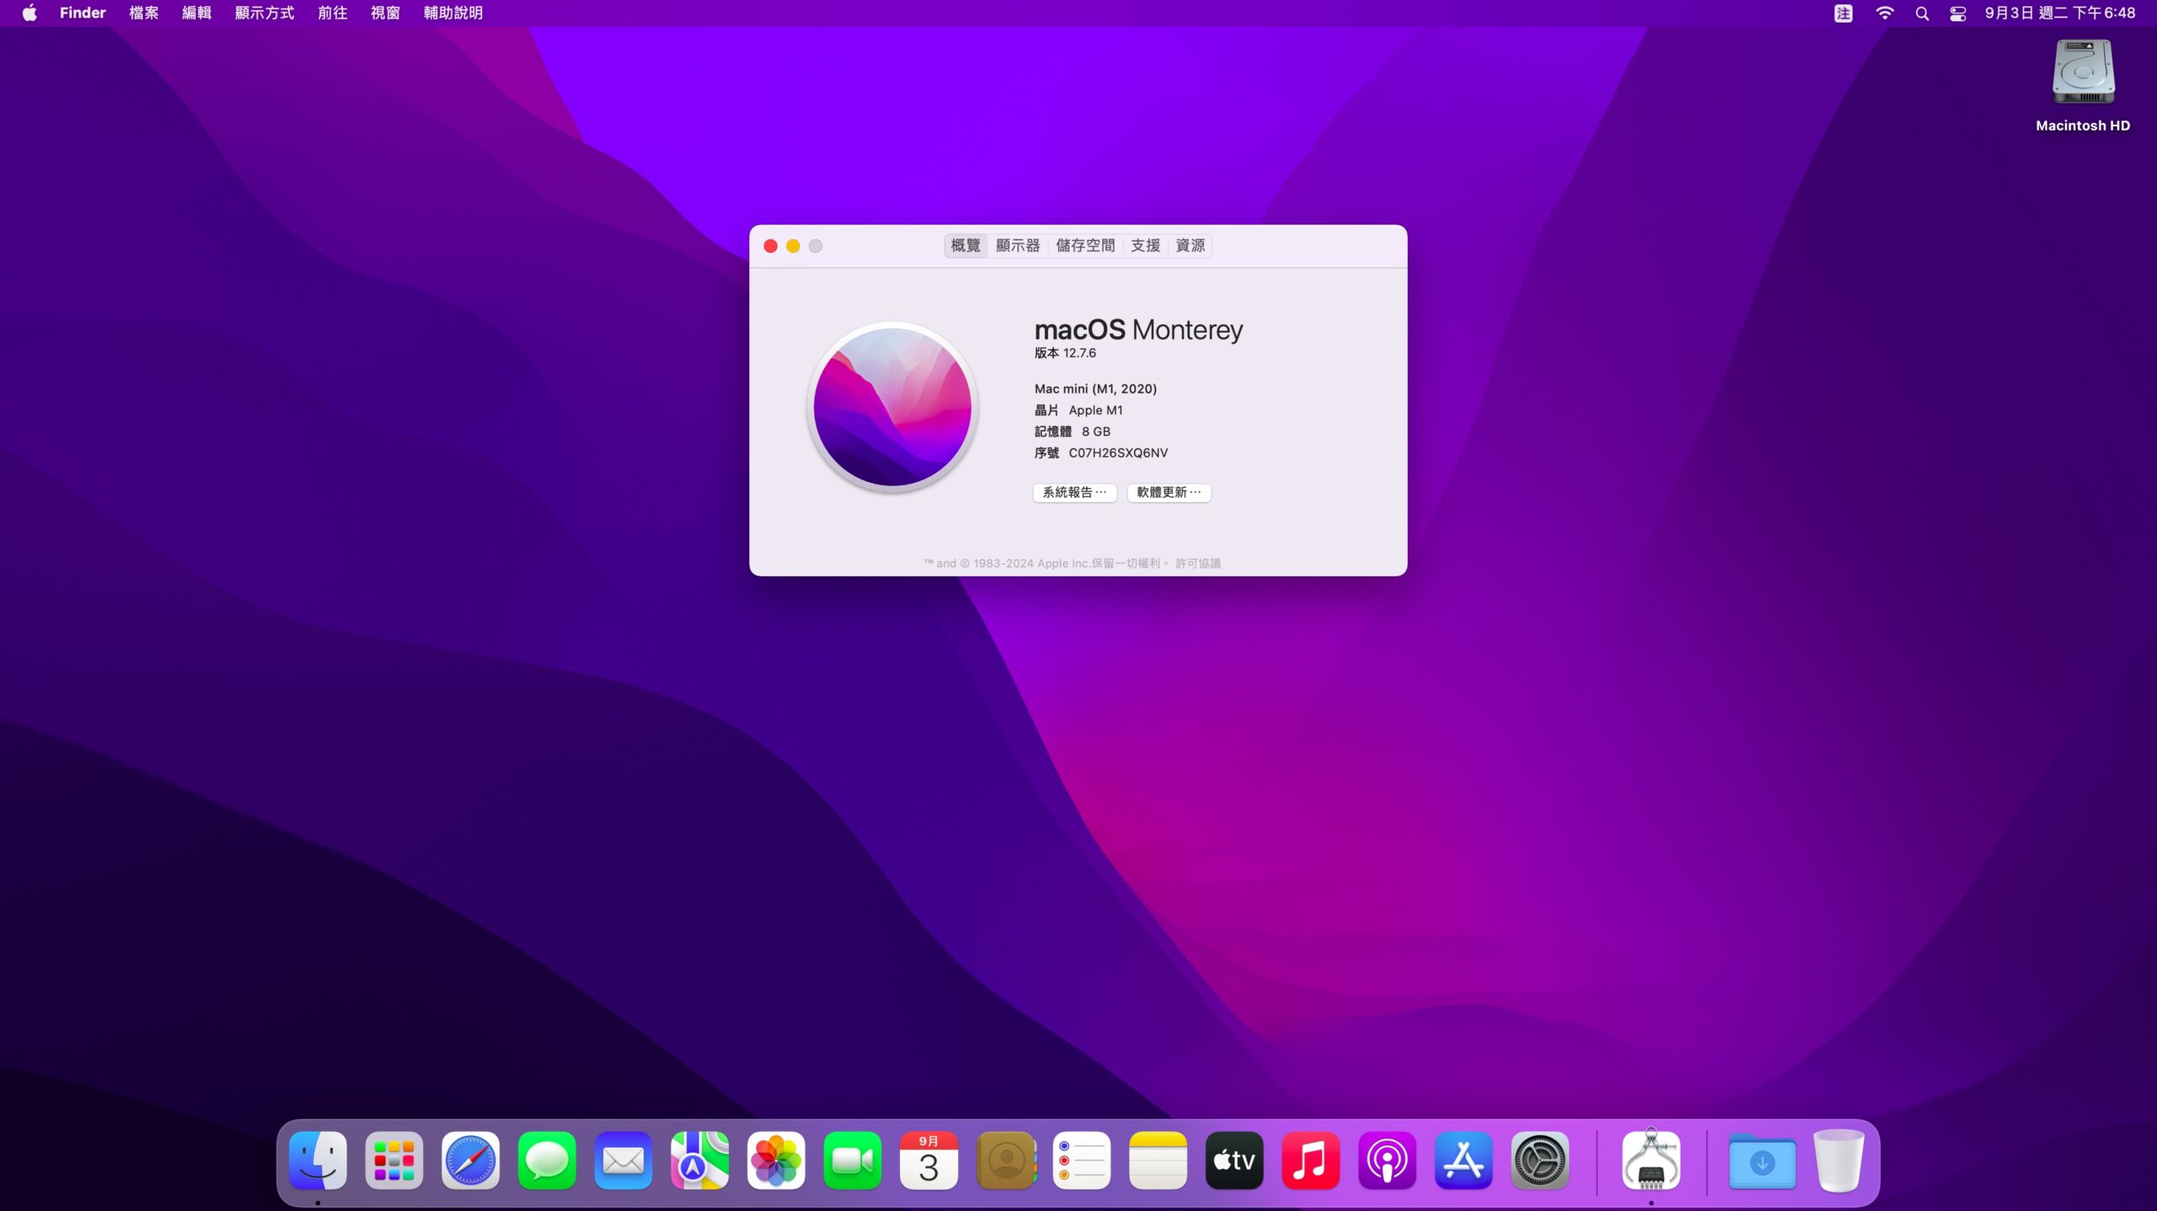2157x1211 pixels.
Task: Open App Store from the Dock
Action: (1464, 1160)
